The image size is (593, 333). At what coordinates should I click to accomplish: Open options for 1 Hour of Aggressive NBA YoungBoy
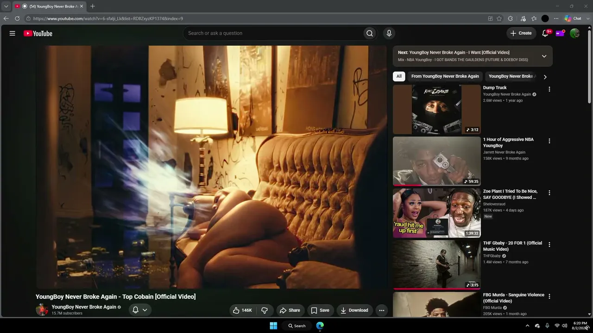[x=549, y=141]
